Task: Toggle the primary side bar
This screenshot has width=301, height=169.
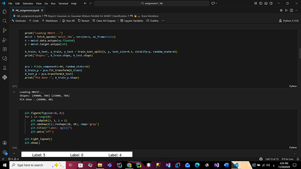Action: click(261, 3)
